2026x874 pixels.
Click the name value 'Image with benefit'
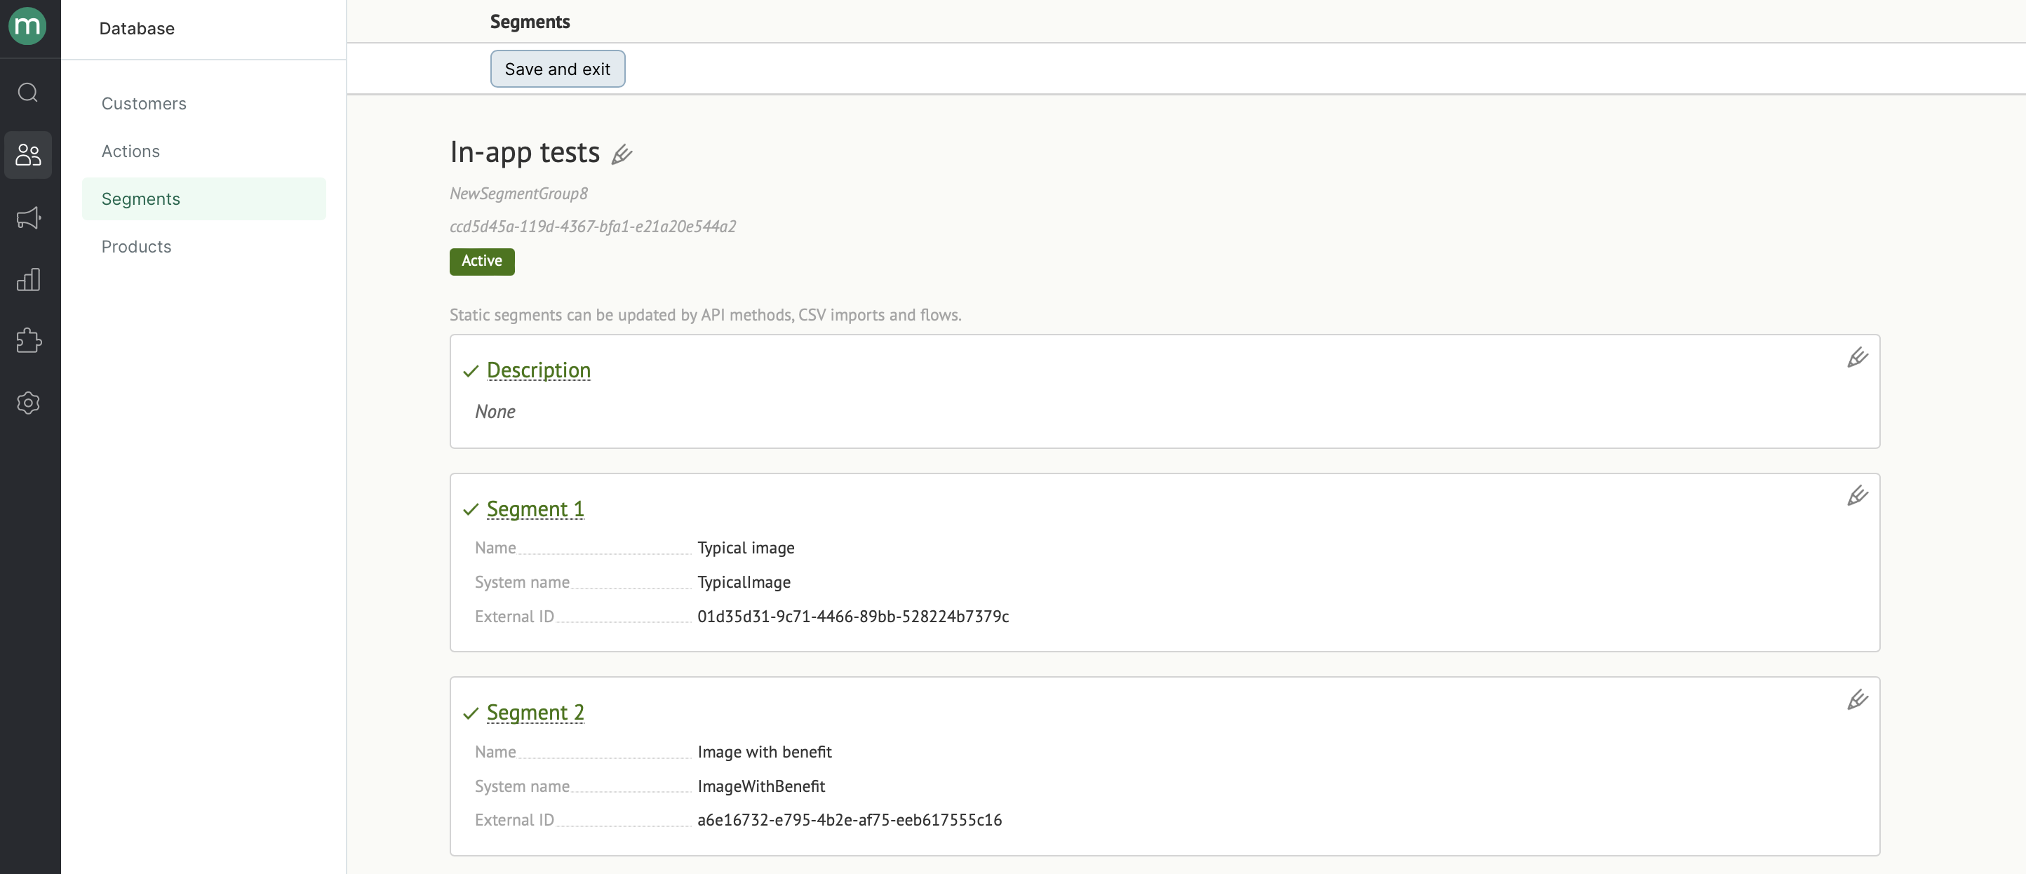point(765,752)
